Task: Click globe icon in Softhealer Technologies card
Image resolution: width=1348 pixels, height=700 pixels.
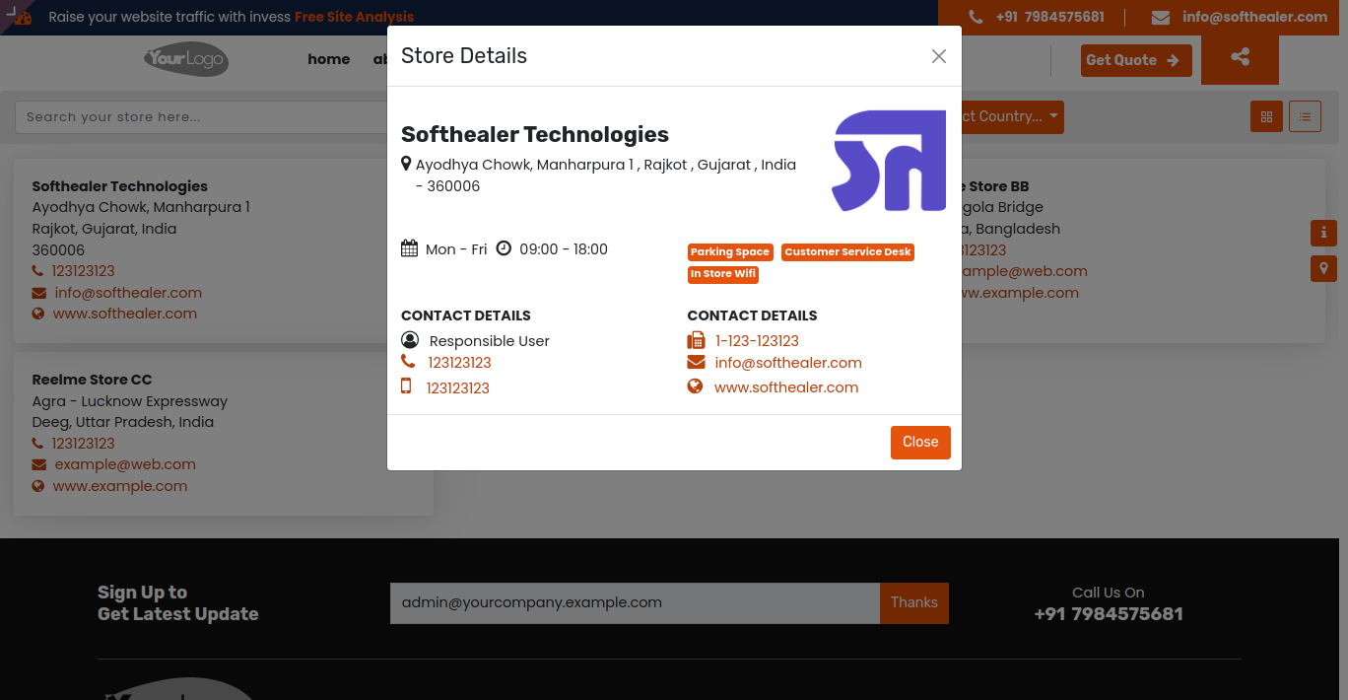Action: 38,314
